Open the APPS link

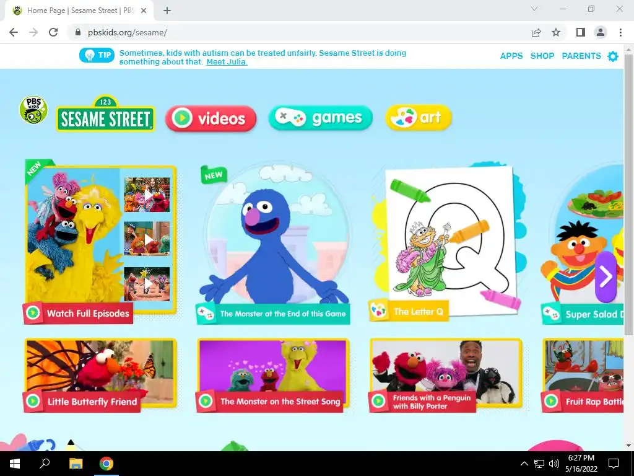pos(511,56)
